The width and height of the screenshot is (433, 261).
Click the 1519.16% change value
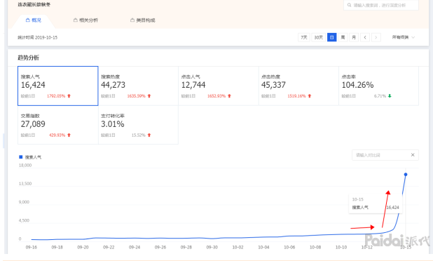click(296, 96)
